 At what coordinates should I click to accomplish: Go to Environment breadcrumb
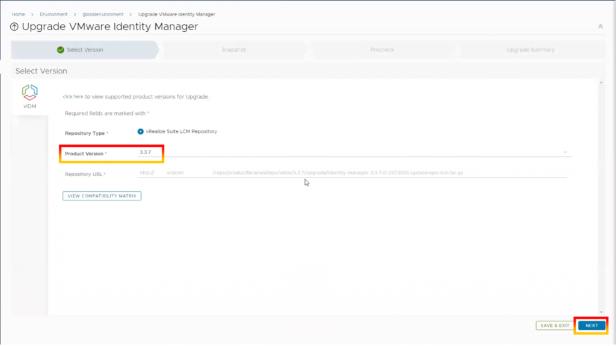(x=54, y=14)
